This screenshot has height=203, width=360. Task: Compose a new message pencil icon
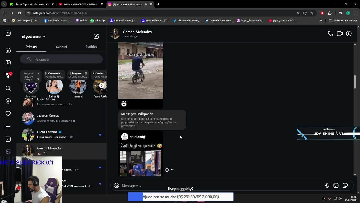(96, 36)
